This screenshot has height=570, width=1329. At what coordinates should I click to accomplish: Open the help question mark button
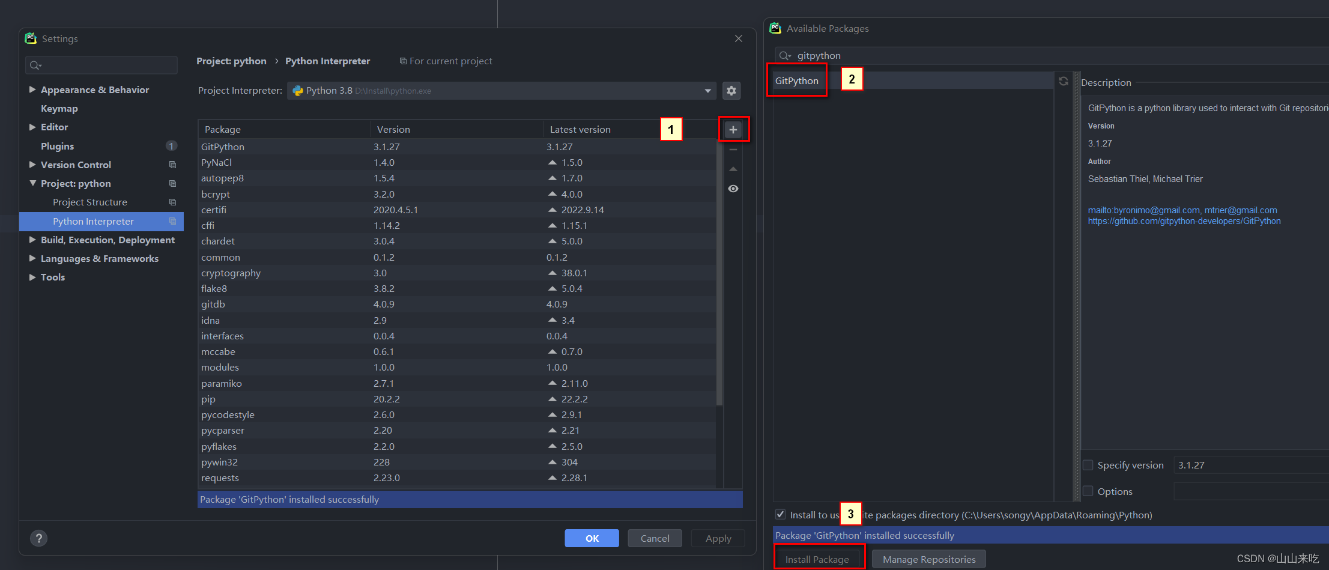click(x=38, y=538)
